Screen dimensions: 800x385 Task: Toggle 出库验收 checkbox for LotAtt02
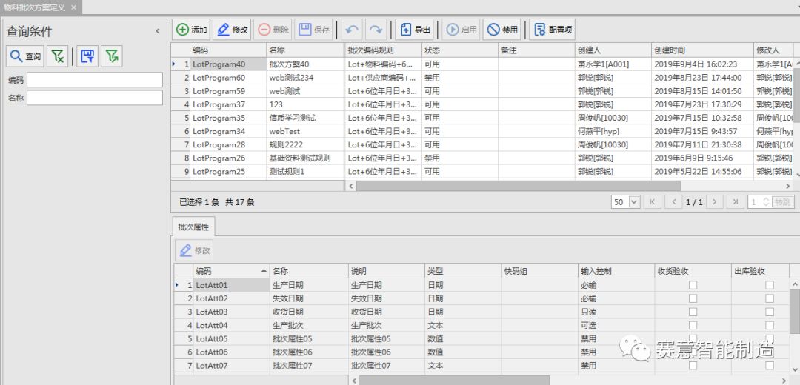(770, 298)
